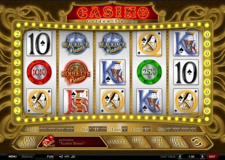Select the BET 18 button

pyautogui.click(x=157, y=142)
